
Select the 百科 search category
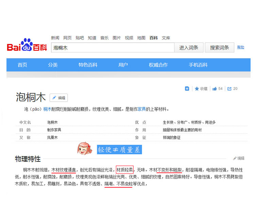pos(154,38)
